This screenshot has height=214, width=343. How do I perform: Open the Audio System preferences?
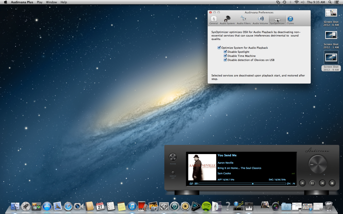pyautogui.click(x=227, y=20)
